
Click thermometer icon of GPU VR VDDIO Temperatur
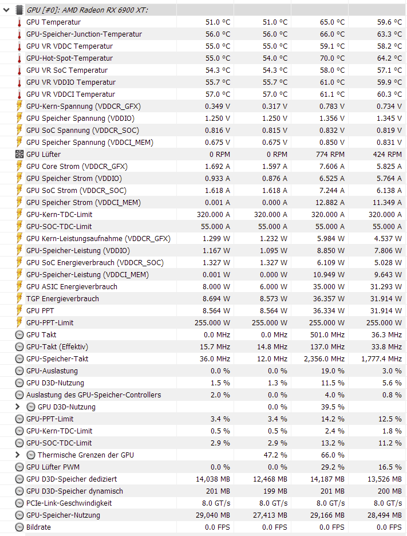19,82
